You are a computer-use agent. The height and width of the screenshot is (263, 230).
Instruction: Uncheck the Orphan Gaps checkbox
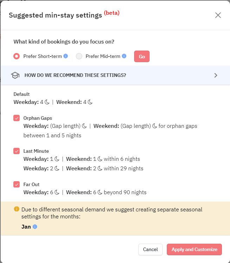(x=17, y=118)
